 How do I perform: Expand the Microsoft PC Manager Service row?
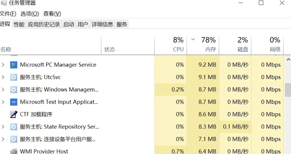3,65
